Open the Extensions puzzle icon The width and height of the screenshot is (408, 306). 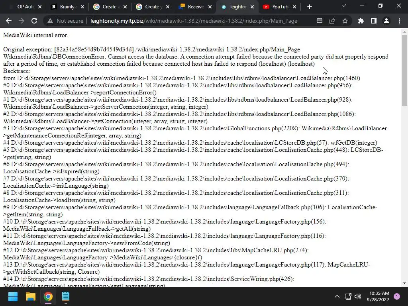(x=361, y=21)
